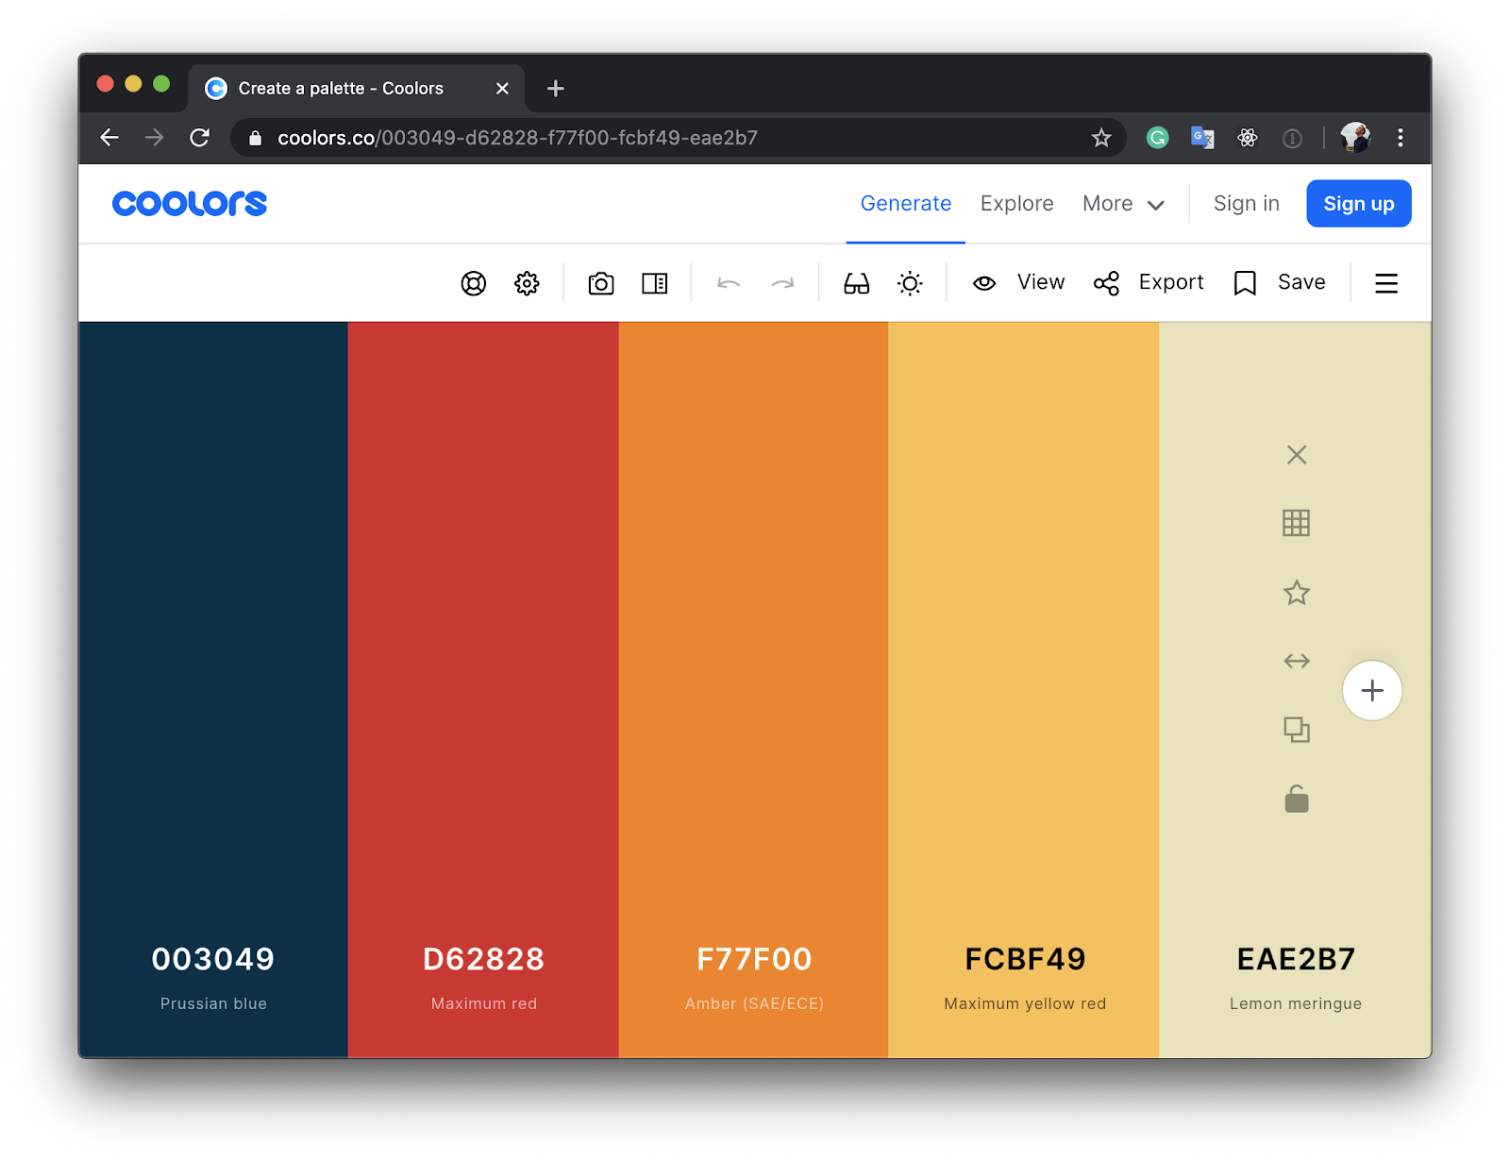Open the Chrome profile avatar

(1355, 138)
